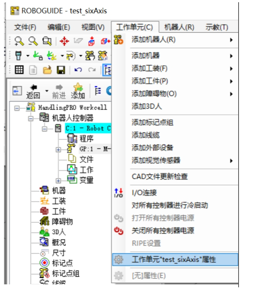Expand the 变量 tree node
Image resolution: width=259 pixels, height=288 pixels.
pos(58,181)
